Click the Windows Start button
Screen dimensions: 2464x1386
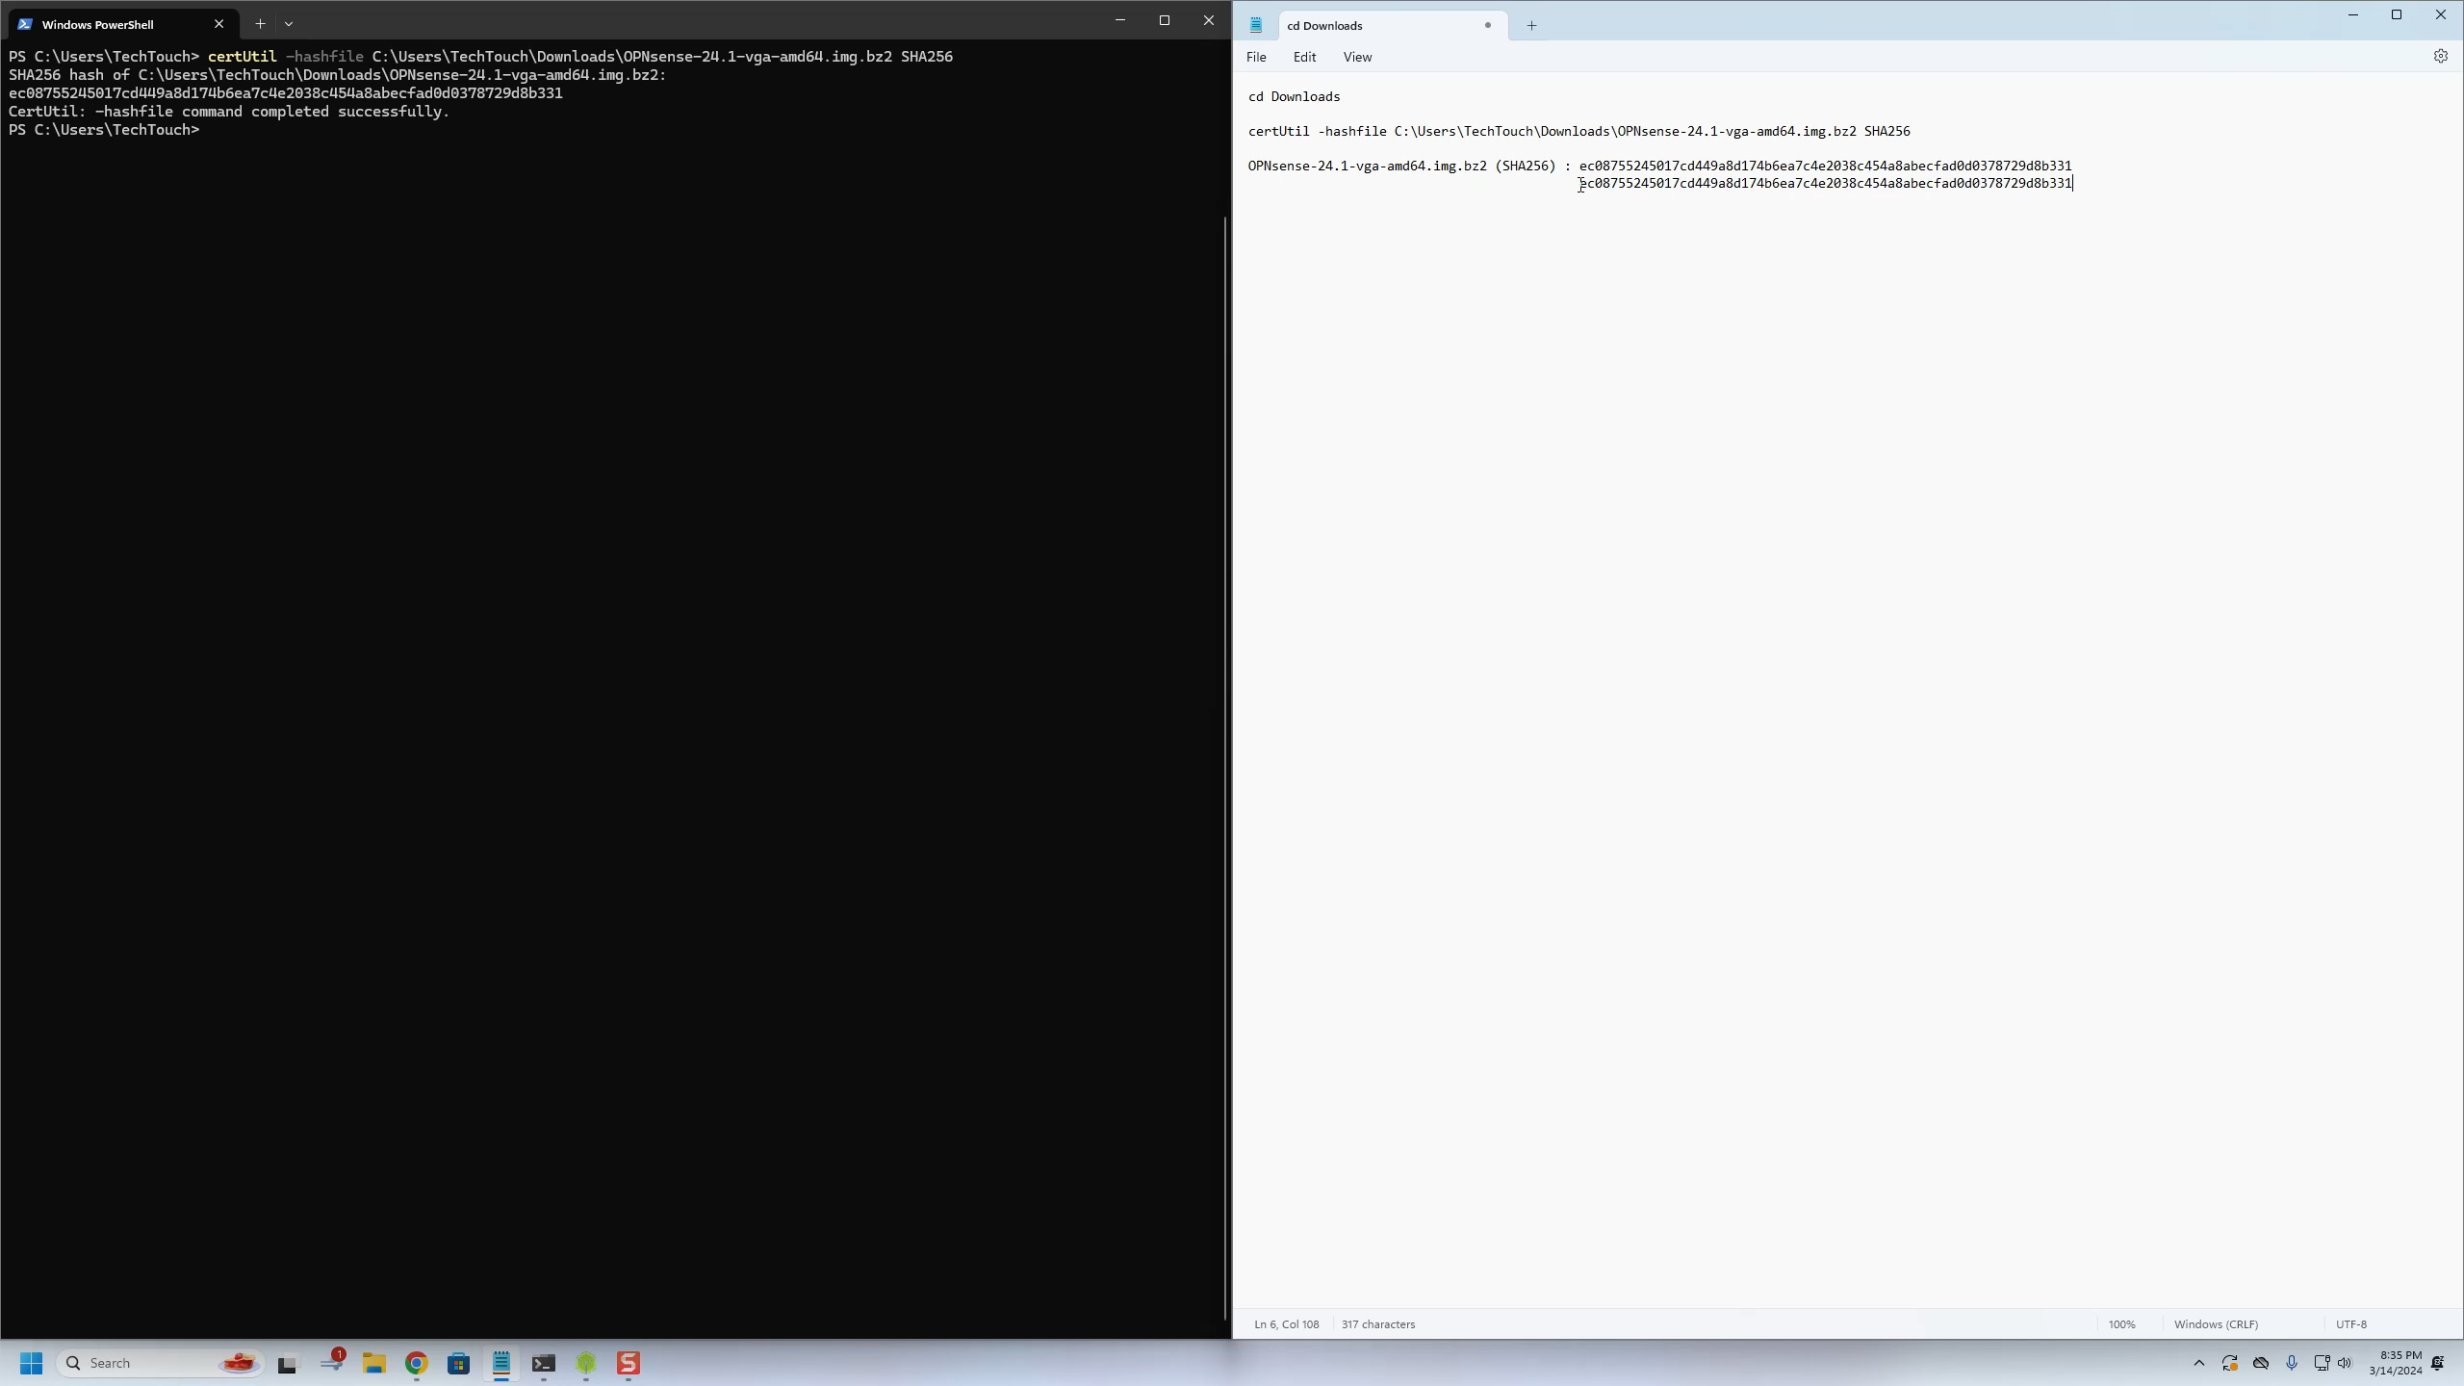point(31,1363)
